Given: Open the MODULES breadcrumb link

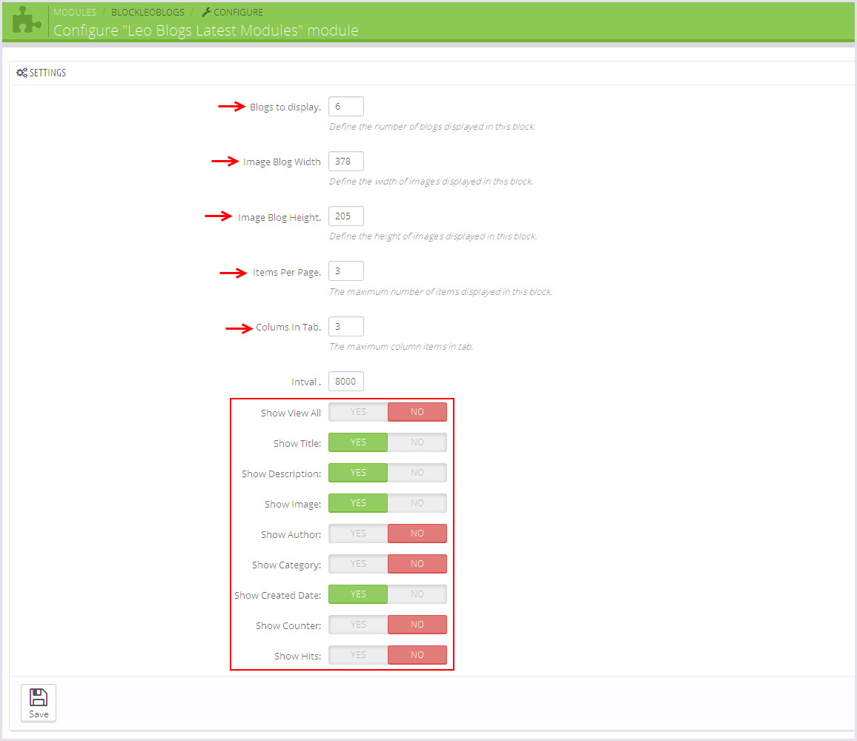Looking at the screenshot, I should pos(74,12).
